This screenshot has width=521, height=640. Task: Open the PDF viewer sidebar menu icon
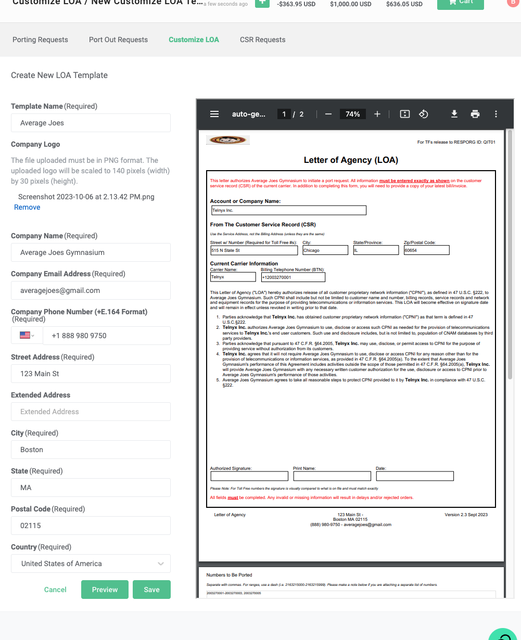(214, 114)
